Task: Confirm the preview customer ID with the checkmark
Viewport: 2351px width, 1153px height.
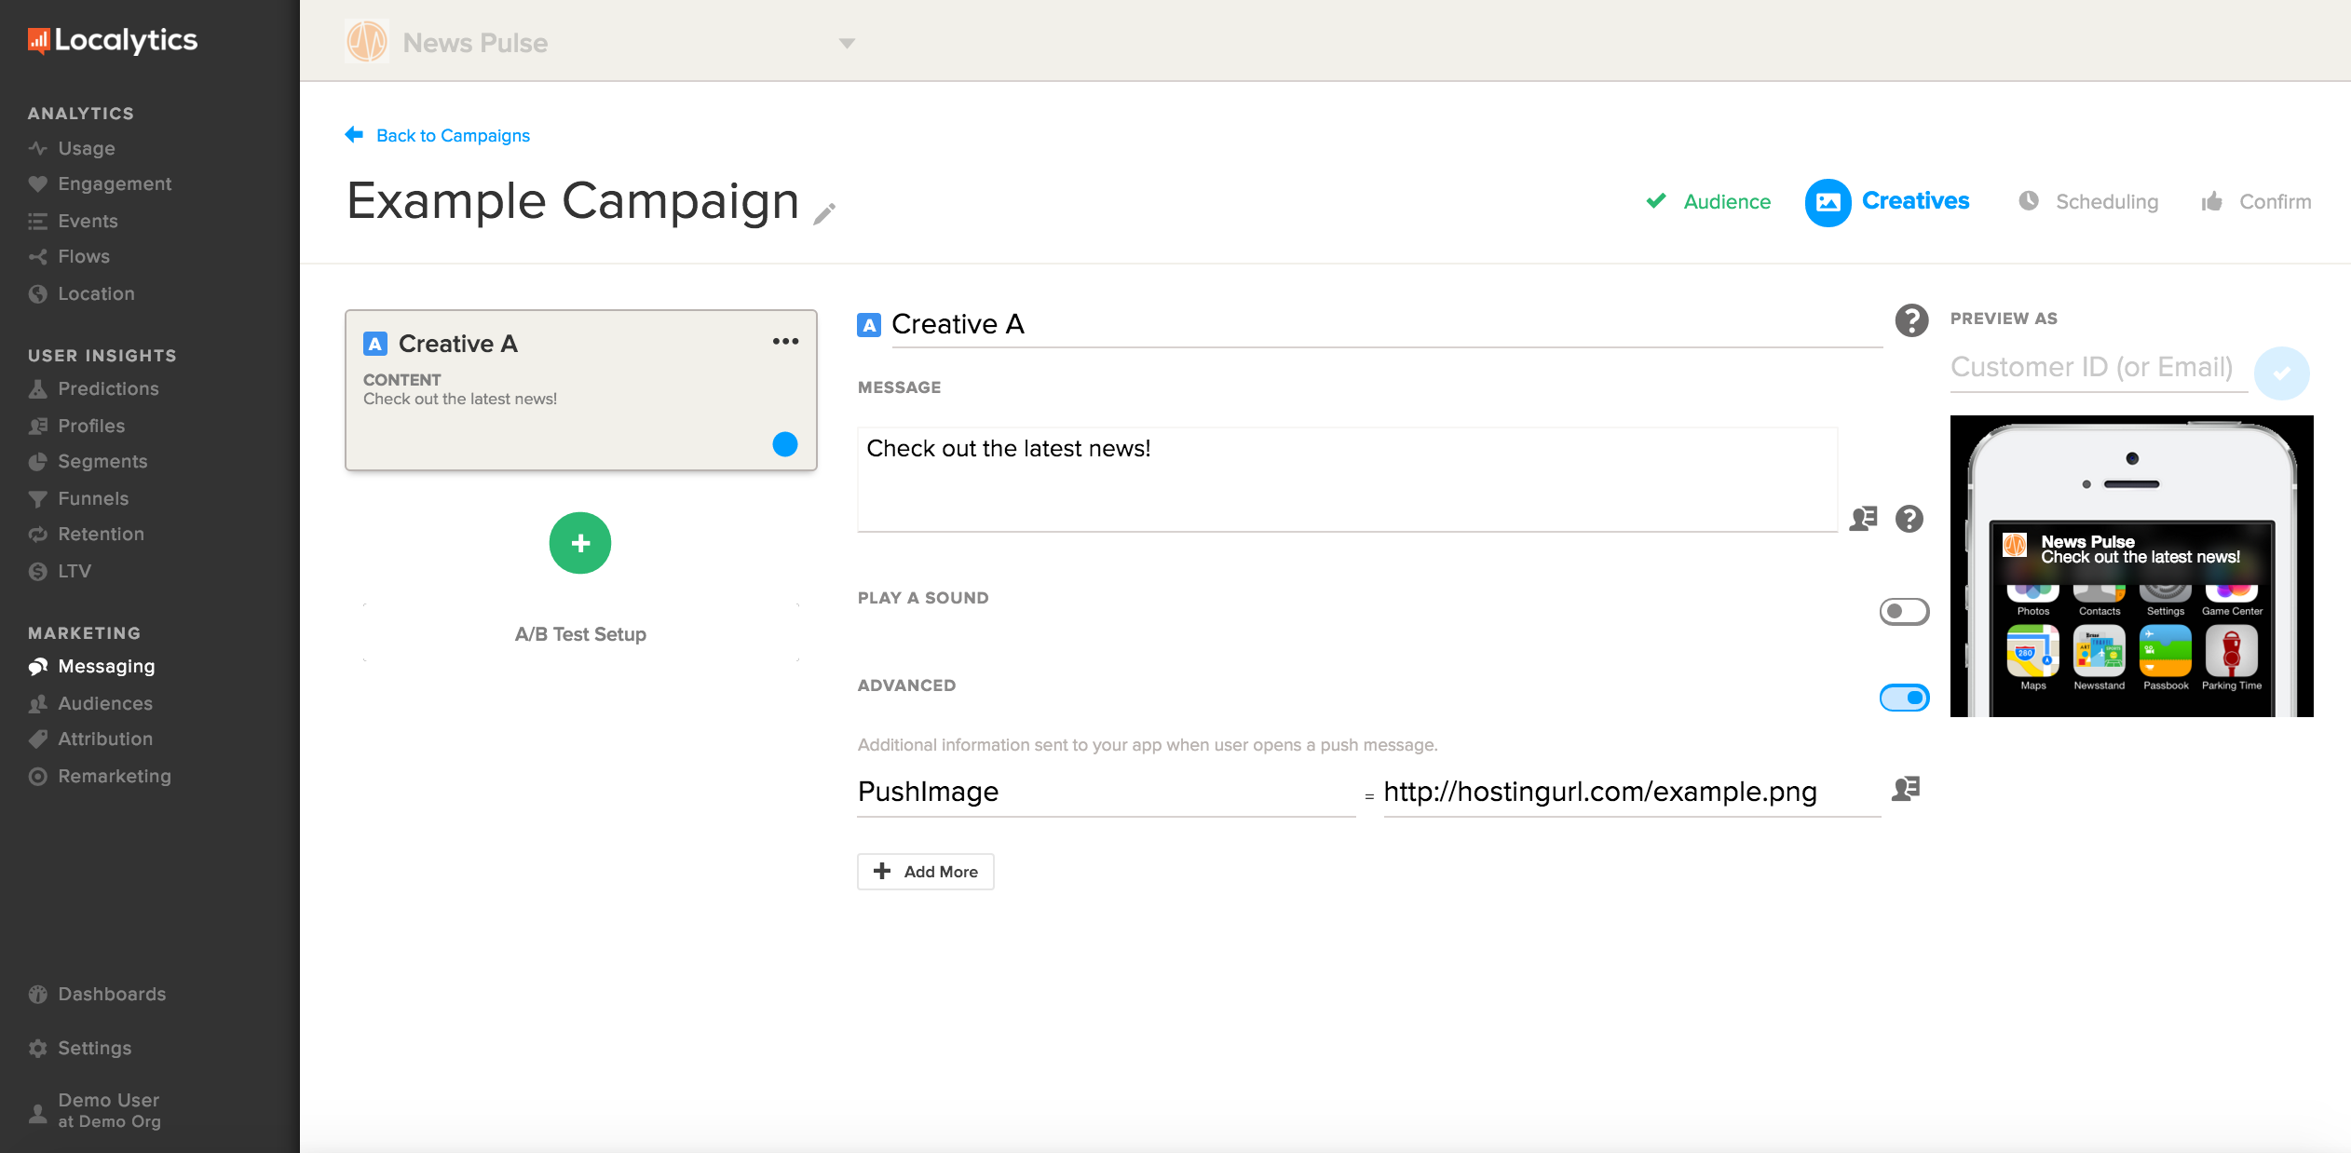Action: click(2281, 373)
